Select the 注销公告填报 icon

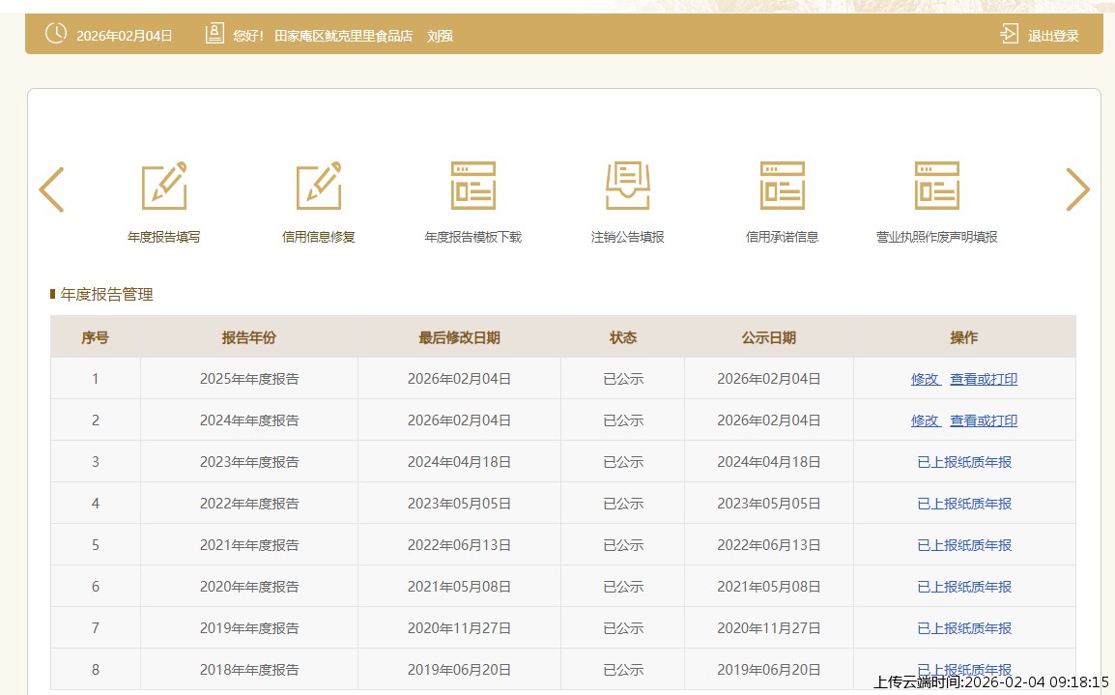click(x=627, y=187)
